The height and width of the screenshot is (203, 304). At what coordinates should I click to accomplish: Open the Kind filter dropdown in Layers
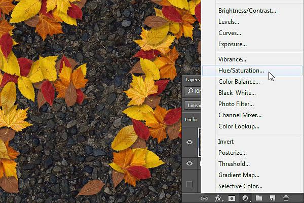pos(193,91)
